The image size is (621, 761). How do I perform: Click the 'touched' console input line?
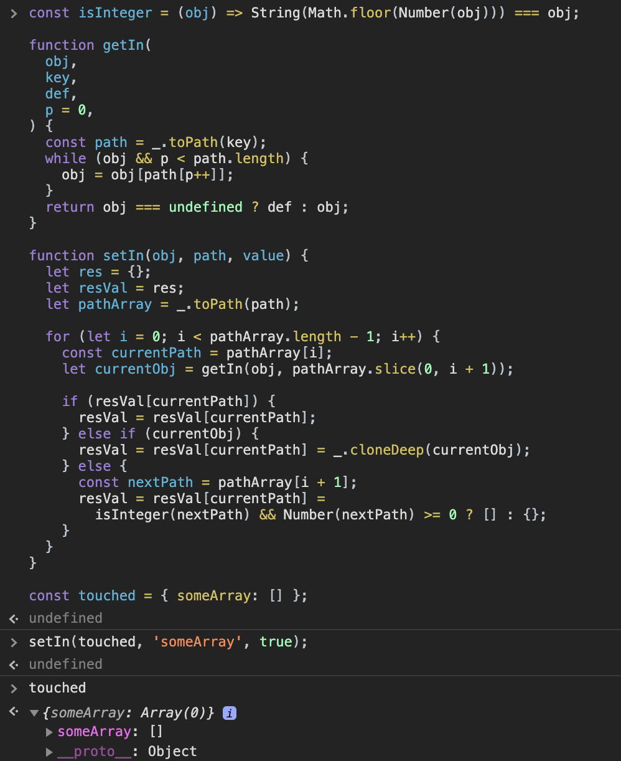pos(57,688)
